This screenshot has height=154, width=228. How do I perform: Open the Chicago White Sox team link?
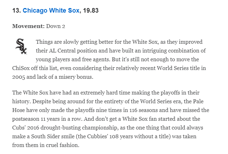(51, 11)
